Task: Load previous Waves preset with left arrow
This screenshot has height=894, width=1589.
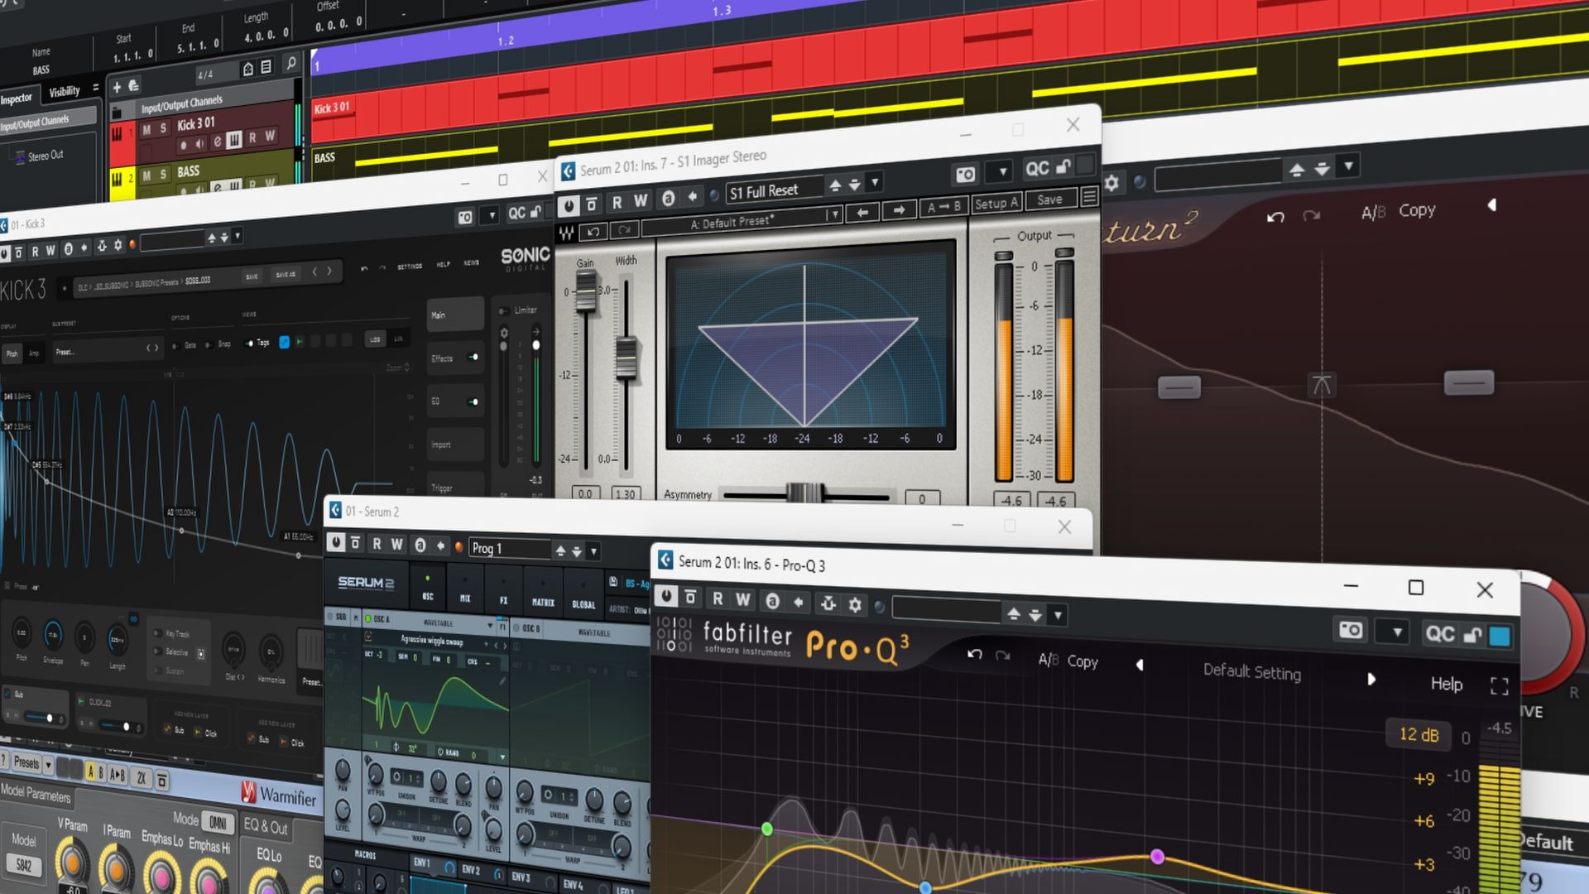Action: click(862, 213)
